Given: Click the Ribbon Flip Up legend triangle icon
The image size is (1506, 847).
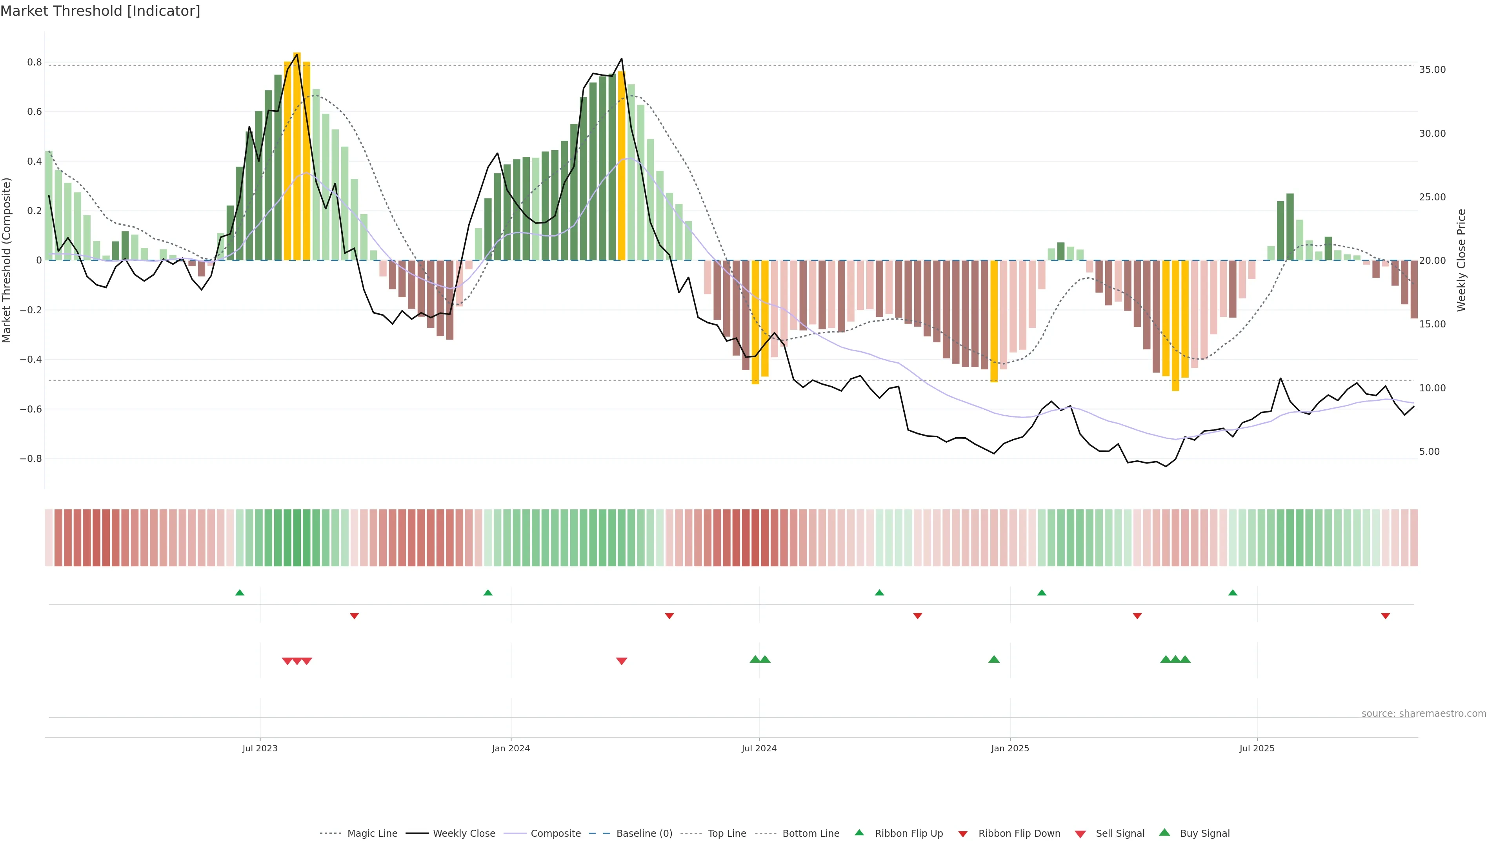Looking at the screenshot, I should tap(859, 832).
